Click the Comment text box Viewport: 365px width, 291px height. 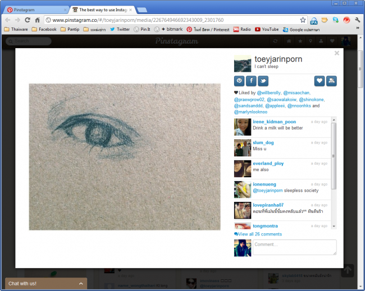[x=294, y=247]
